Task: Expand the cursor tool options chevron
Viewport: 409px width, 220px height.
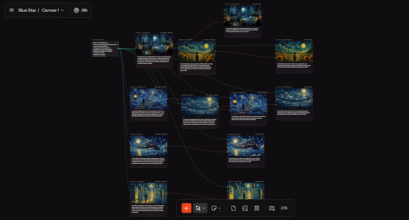Action: (204, 208)
